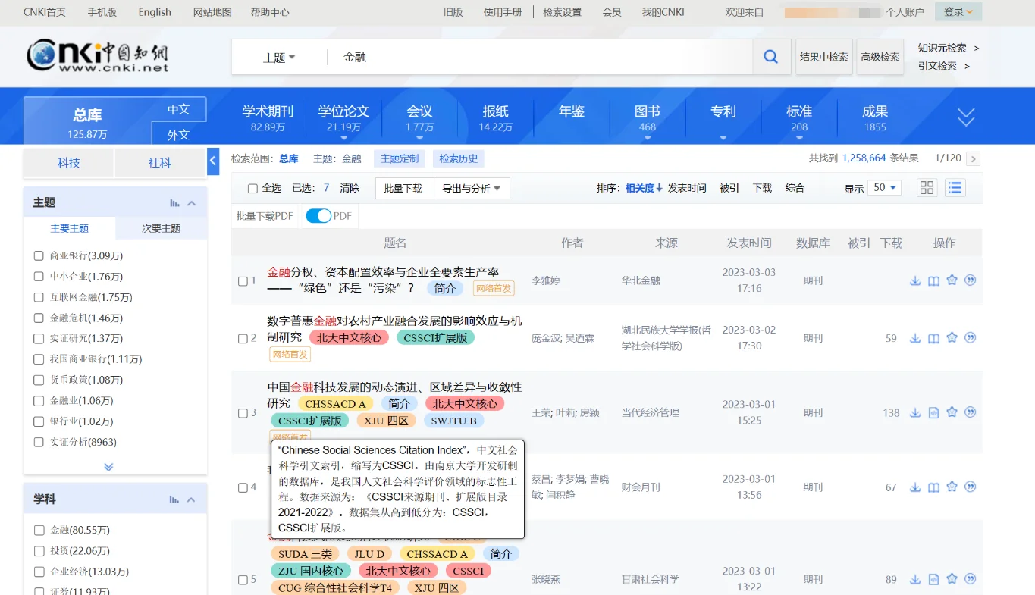Image resolution: width=1035 pixels, height=595 pixels.
Task: Open online reading for the first result
Action: tap(933, 280)
